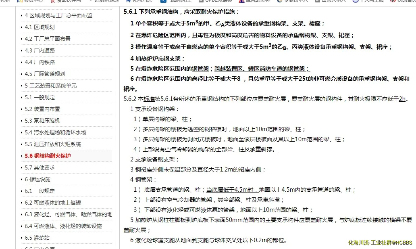Click underlined 2h fire limit value
Screen dimensions: 416x249
(402, 99)
